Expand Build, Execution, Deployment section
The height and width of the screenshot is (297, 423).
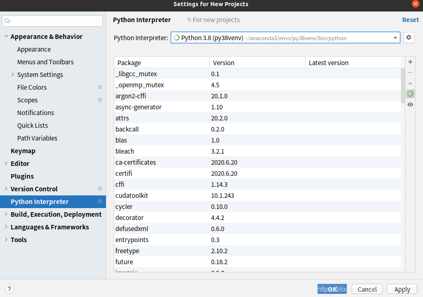pos(6,214)
